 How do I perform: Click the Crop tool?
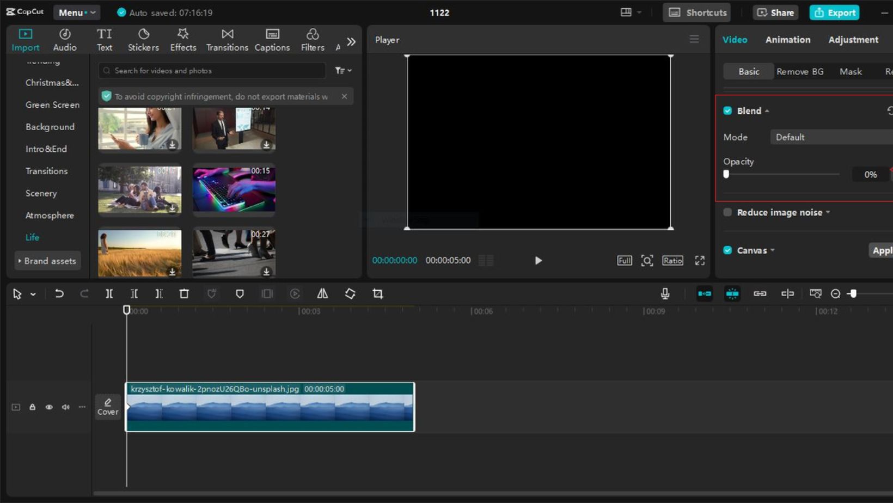pos(378,294)
